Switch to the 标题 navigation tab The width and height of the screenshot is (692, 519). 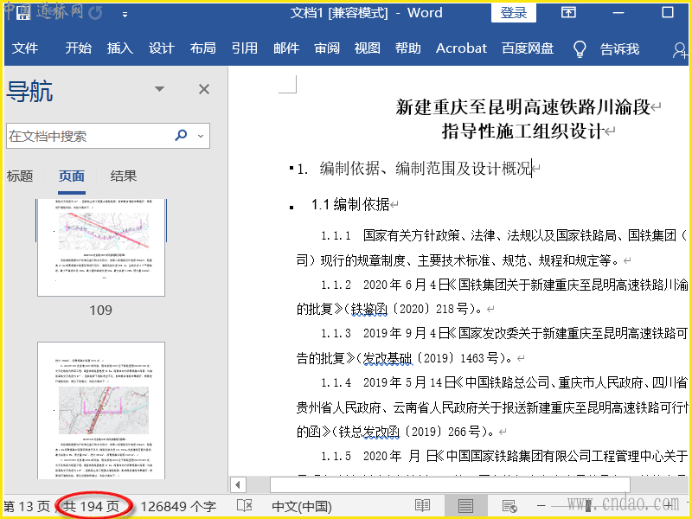[20, 176]
